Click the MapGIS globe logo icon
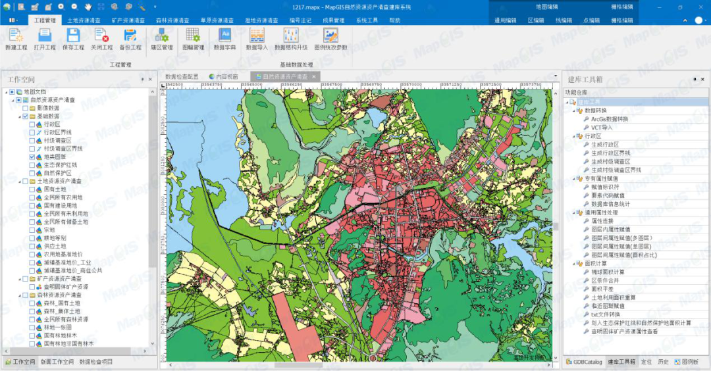This screenshot has width=711, height=371. coord(7,7)
